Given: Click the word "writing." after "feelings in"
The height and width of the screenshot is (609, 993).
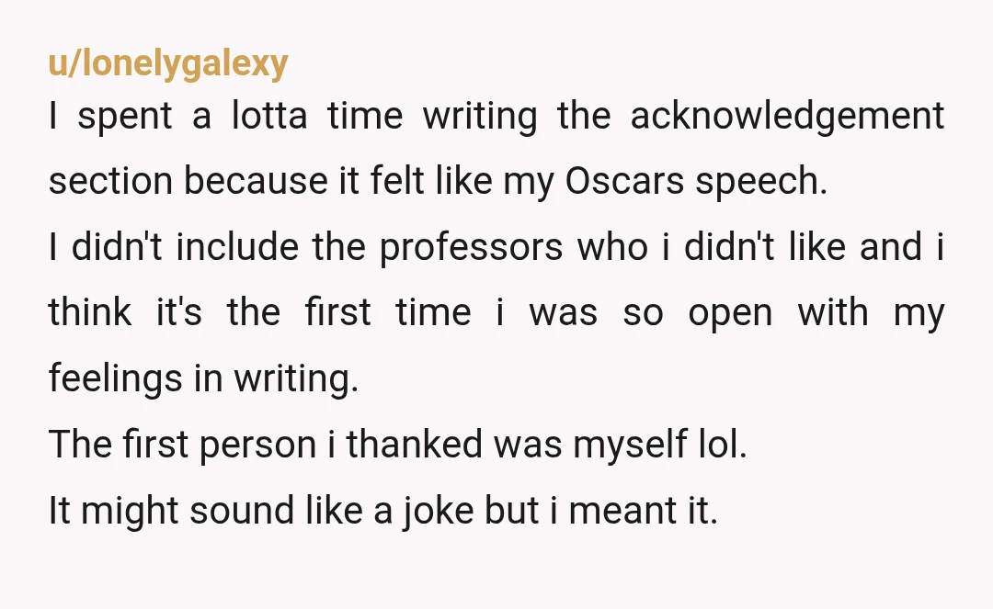Looking at the screenshot, I should pos(296,379).
